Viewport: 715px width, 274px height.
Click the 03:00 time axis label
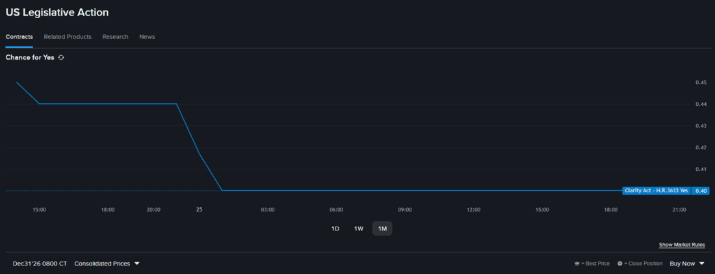click(x=268, y=210)
